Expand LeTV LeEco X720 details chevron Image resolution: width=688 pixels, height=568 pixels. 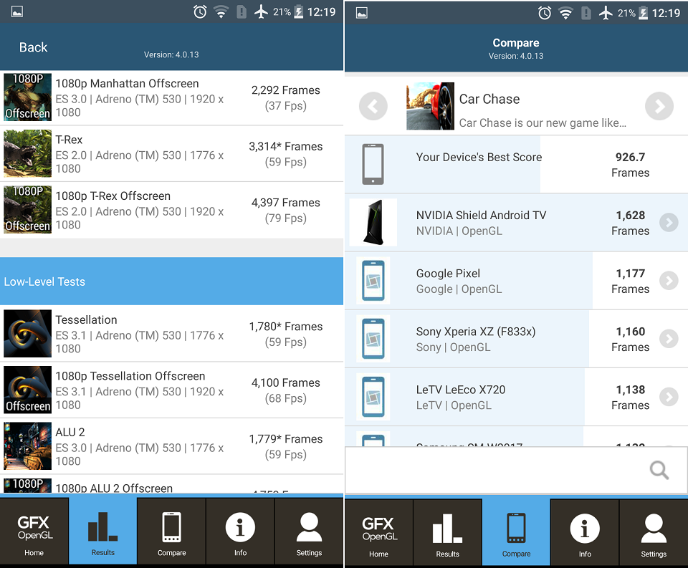point(669,397)
